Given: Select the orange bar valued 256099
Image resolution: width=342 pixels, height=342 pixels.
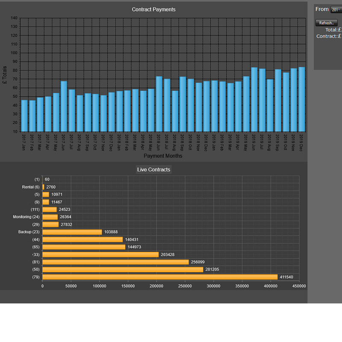Looking at the screenshot, I should [115, 262].
